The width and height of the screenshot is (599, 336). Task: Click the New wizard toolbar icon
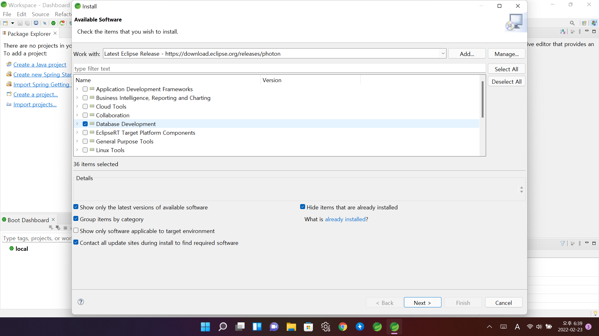(x=5, y=23)
